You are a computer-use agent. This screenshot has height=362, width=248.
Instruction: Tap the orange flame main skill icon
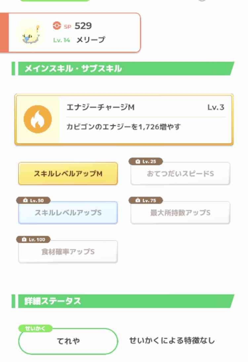click(38, 119)
